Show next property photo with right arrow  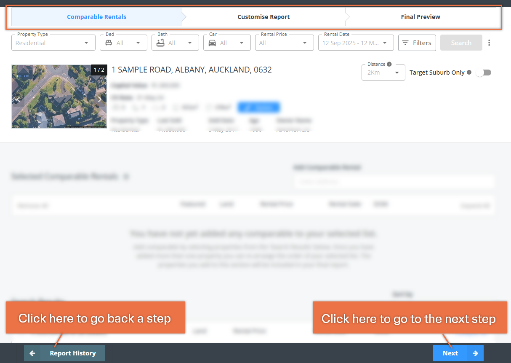coord(99,99)
